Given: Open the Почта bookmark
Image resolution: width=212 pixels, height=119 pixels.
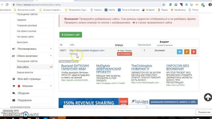Looking at the screenshot, I should [193, 10].
